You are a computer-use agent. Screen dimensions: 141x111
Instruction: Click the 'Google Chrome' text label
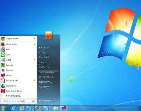pos(12,39)
